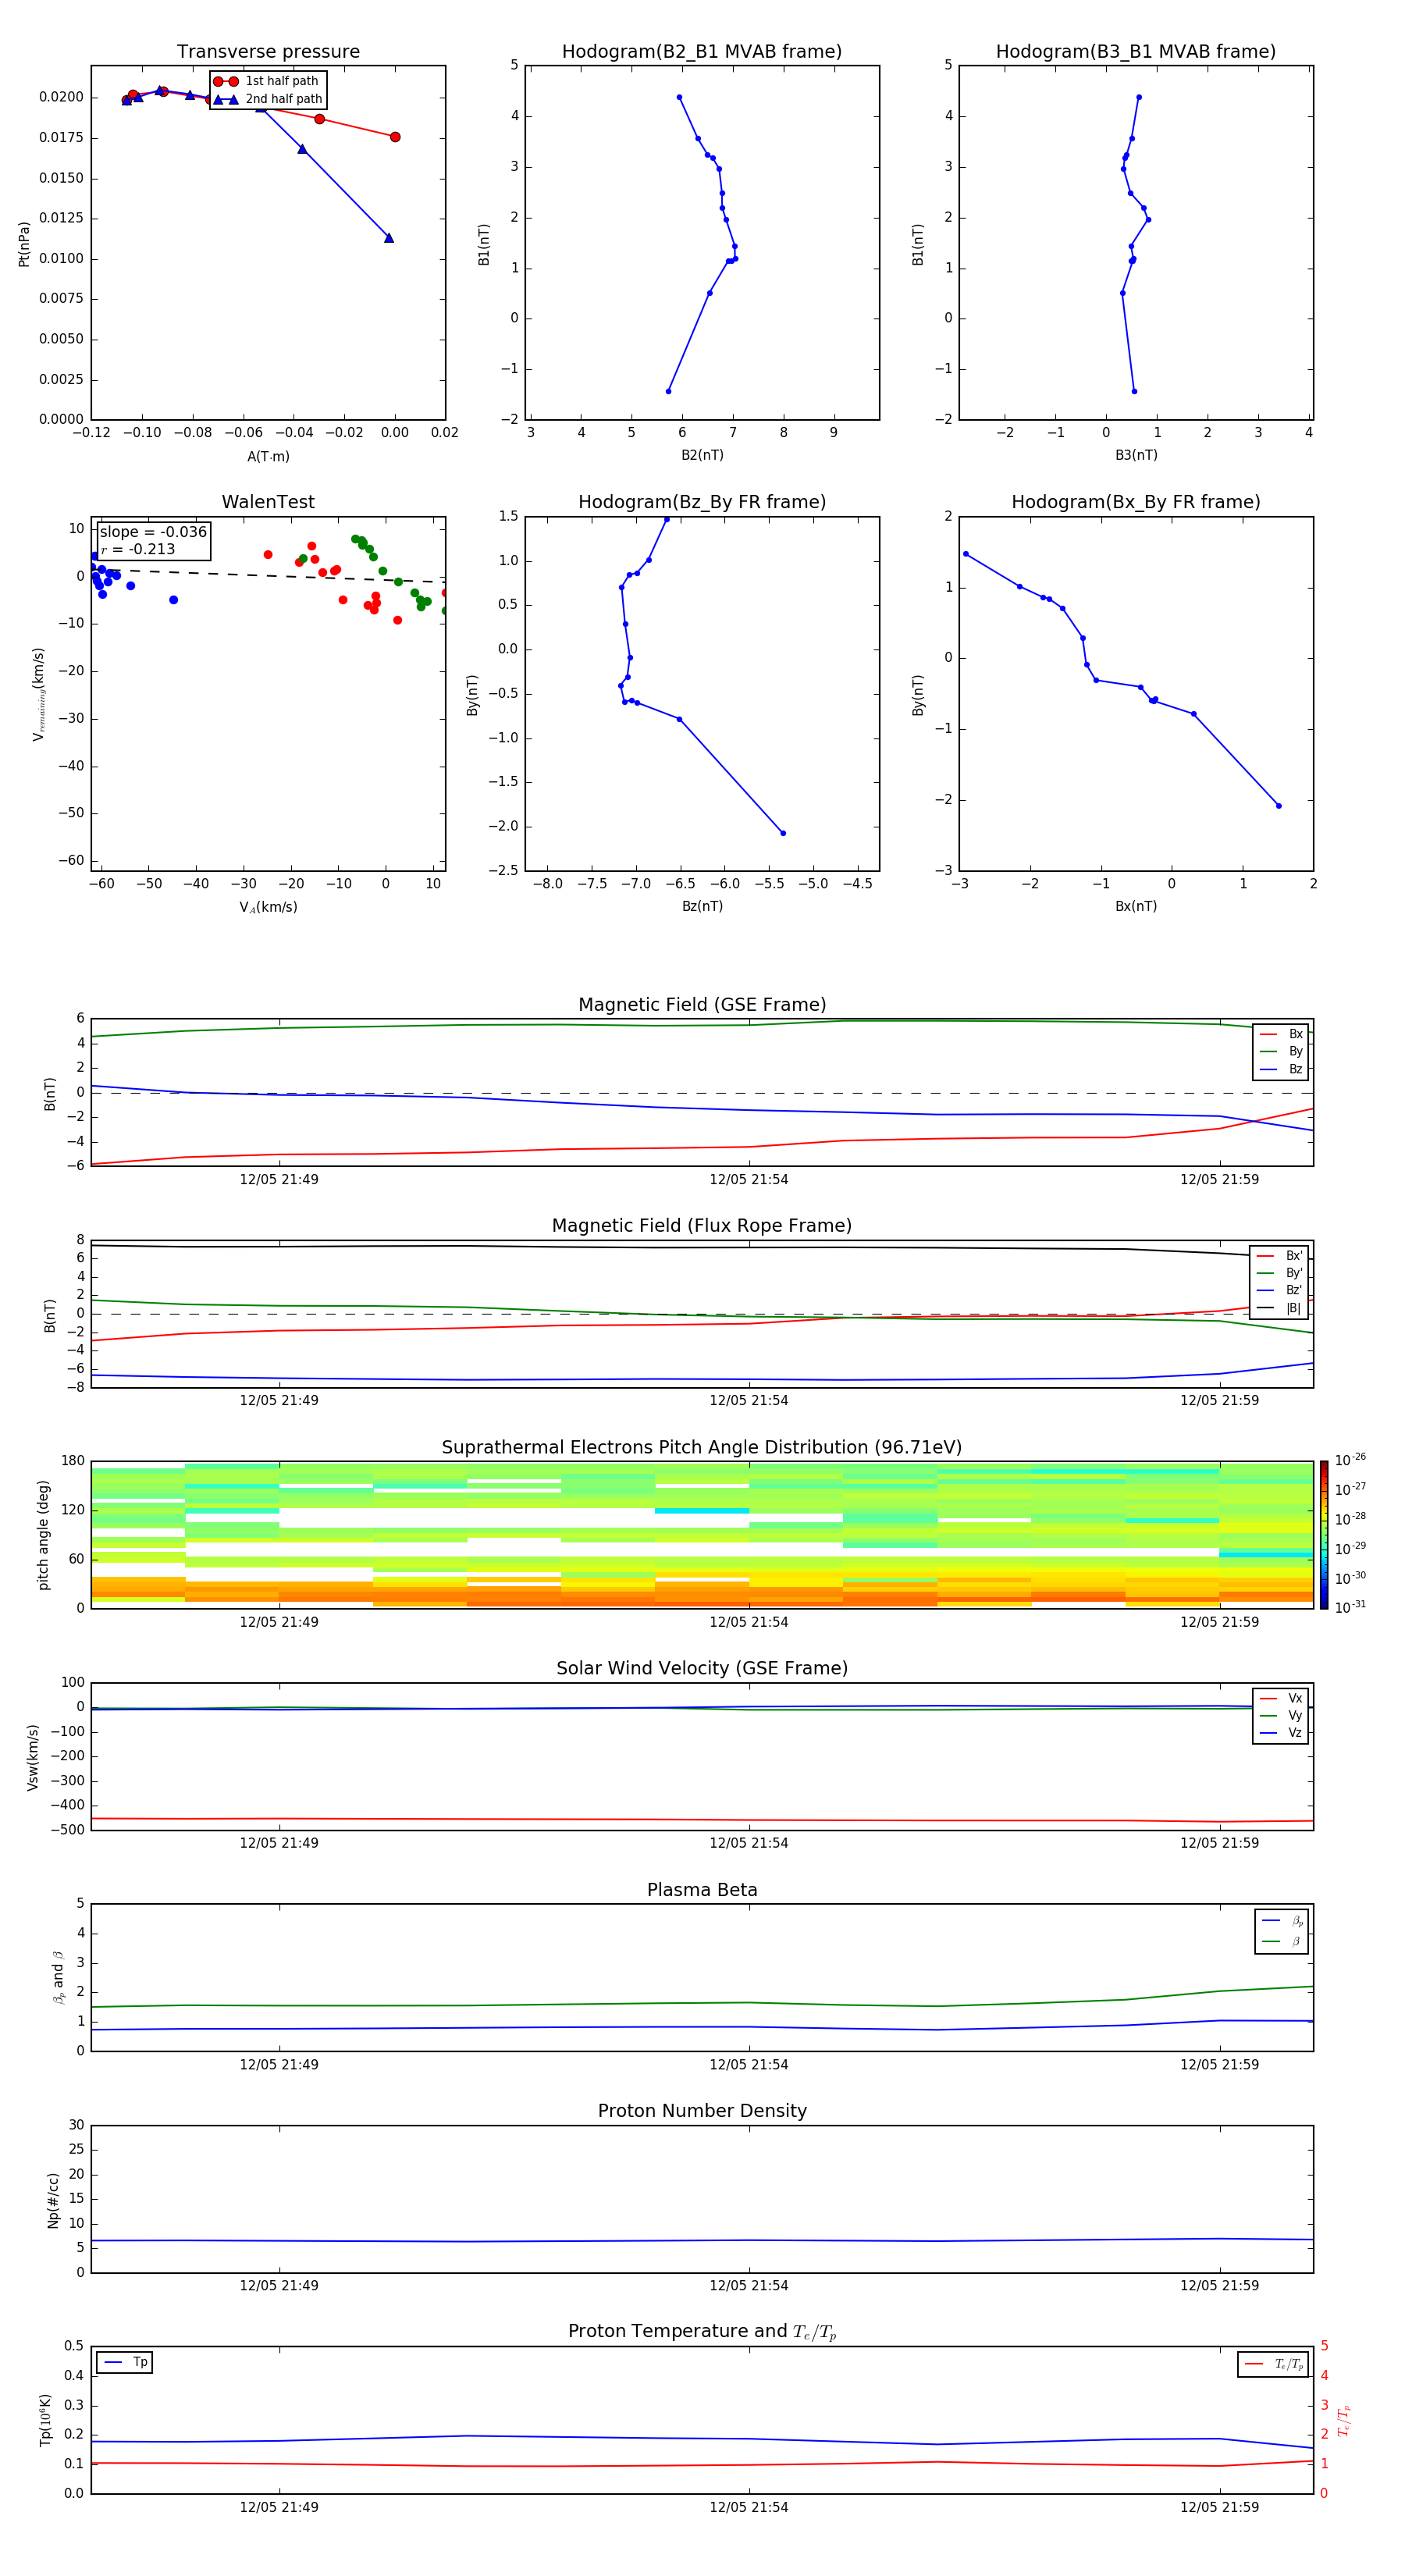The width and height of the screenshot is (1405, 2576).
Task: Click the Np(#/cc) axis label
Action: (x=53, y=2200)
